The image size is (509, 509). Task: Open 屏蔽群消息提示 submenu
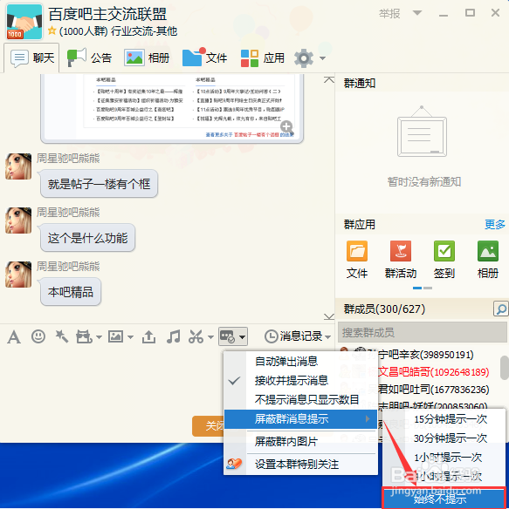[x=300, y=419]
